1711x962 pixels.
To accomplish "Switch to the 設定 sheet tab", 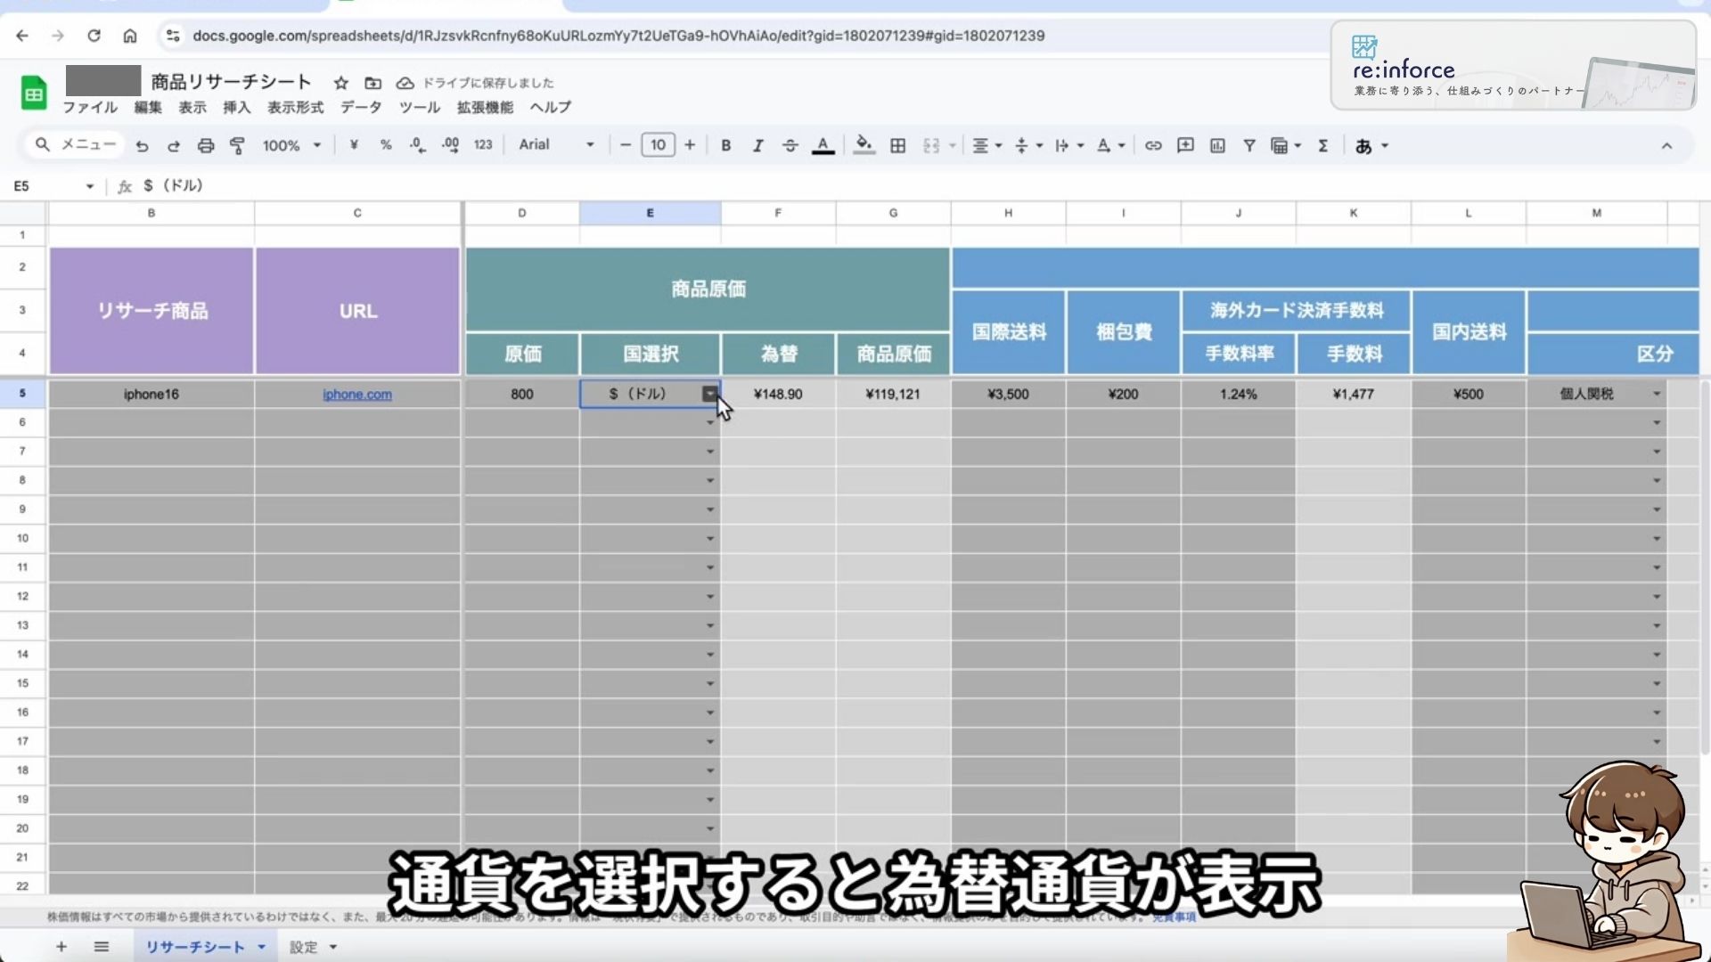I will (x=303, y=947).
